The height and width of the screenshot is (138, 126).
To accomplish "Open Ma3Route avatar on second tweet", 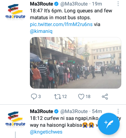I will tap(15, 119).
